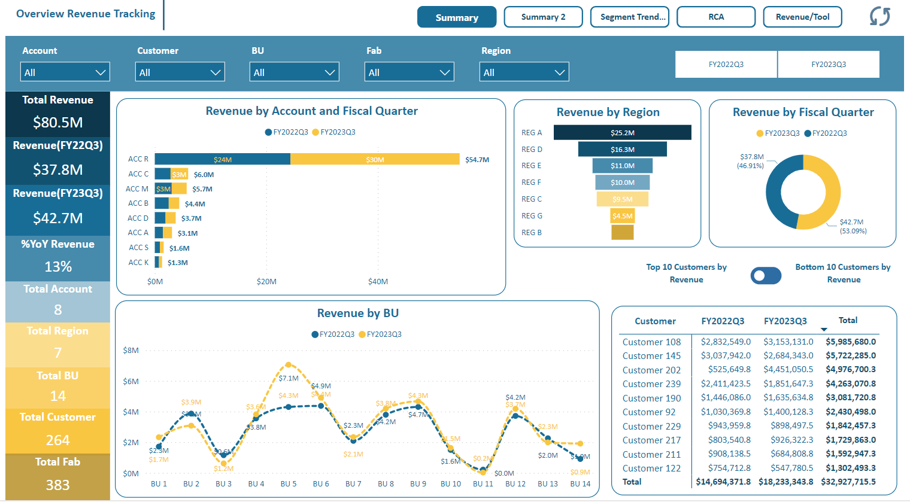Click ACC R yellow bar segment labeled $30M
The height and width of the screenshot is (502, 910).
(375, 159)
